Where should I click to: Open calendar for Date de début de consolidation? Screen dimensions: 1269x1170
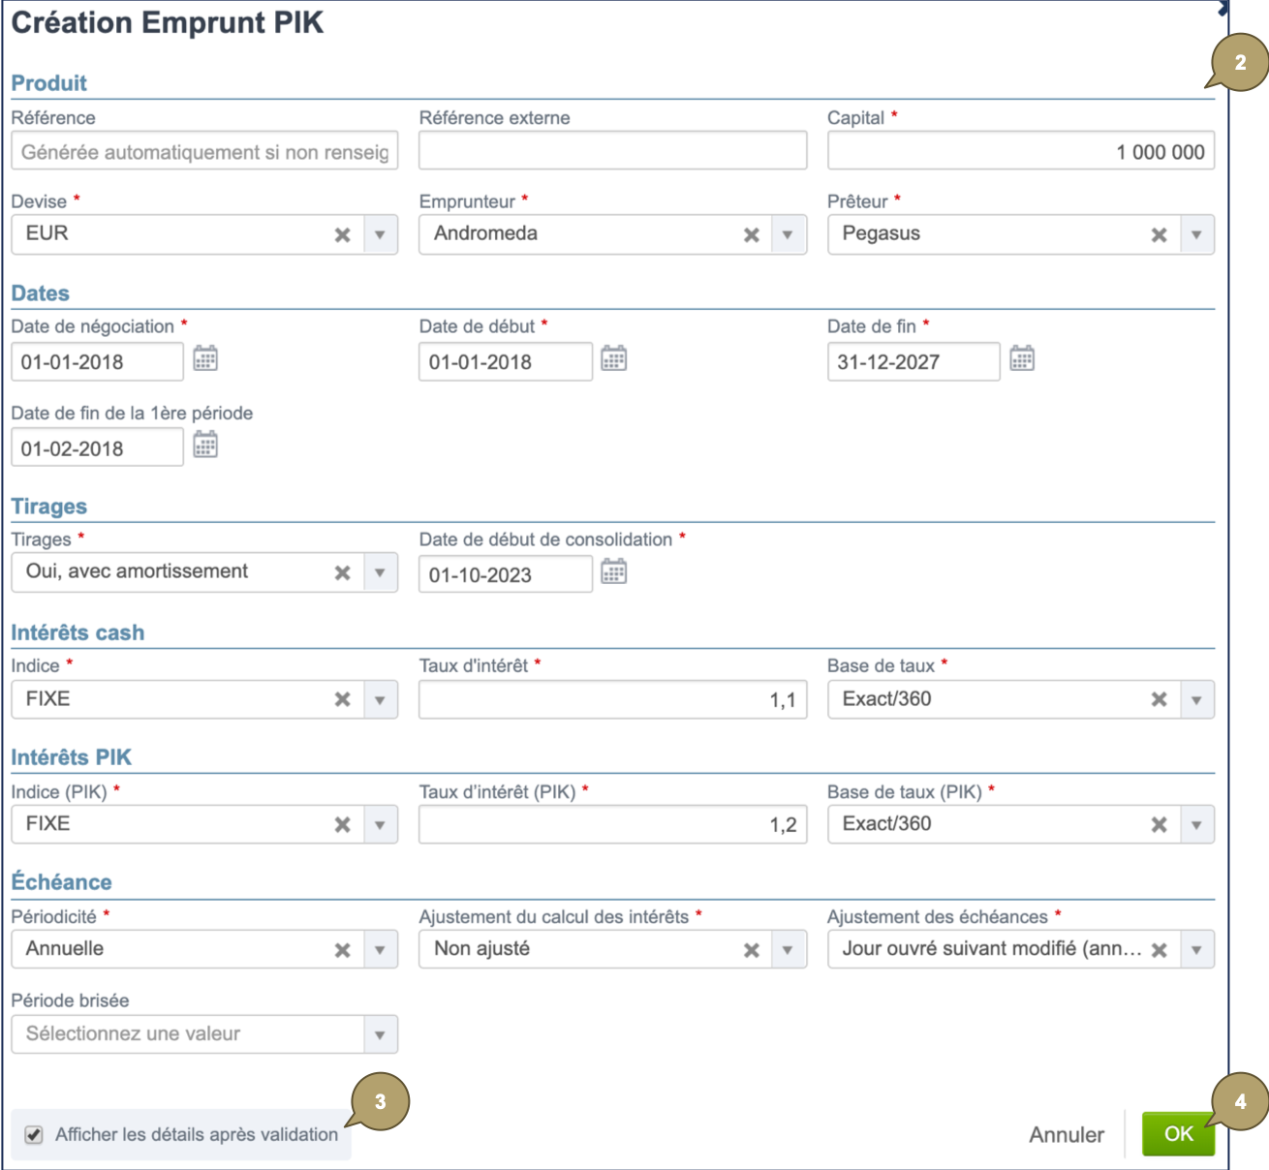tap(613, 571)
